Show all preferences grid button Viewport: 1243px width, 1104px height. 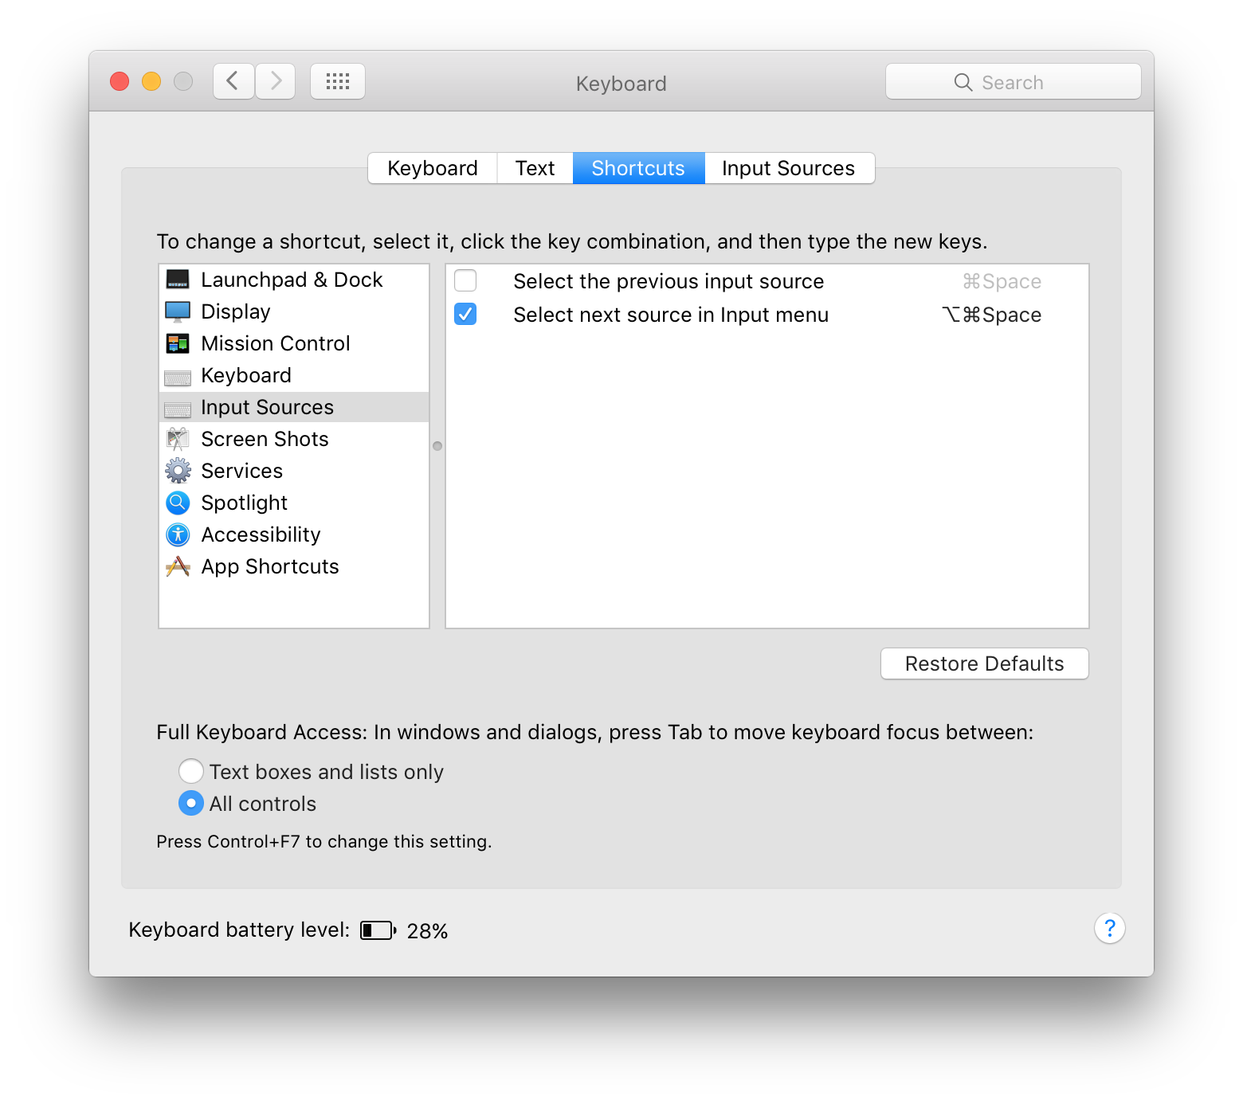338,81
